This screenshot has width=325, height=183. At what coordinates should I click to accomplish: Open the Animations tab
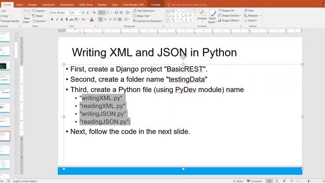(x=67, y=5)
